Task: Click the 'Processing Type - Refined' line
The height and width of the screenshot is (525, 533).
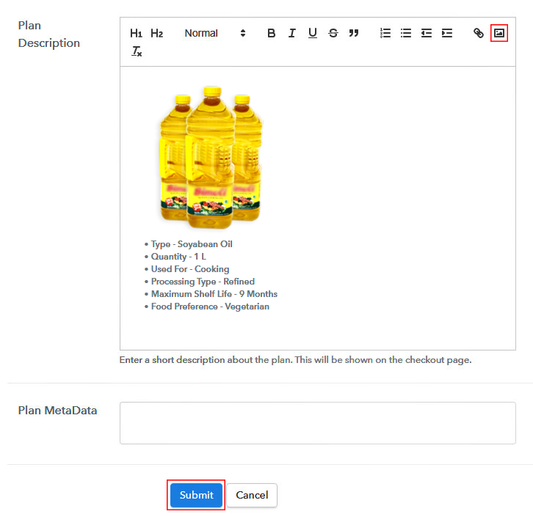Action: pyautogui.click(x=203, y=282)
